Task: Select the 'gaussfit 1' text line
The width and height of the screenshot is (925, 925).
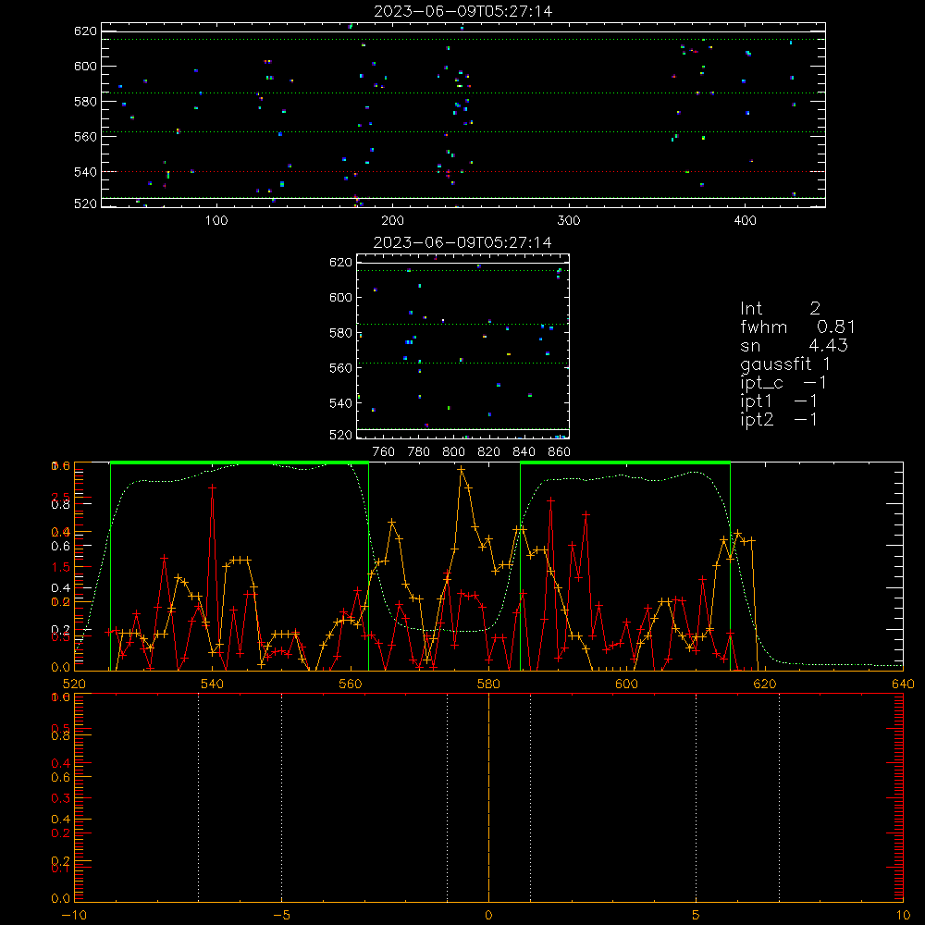Action: (785, 364)
